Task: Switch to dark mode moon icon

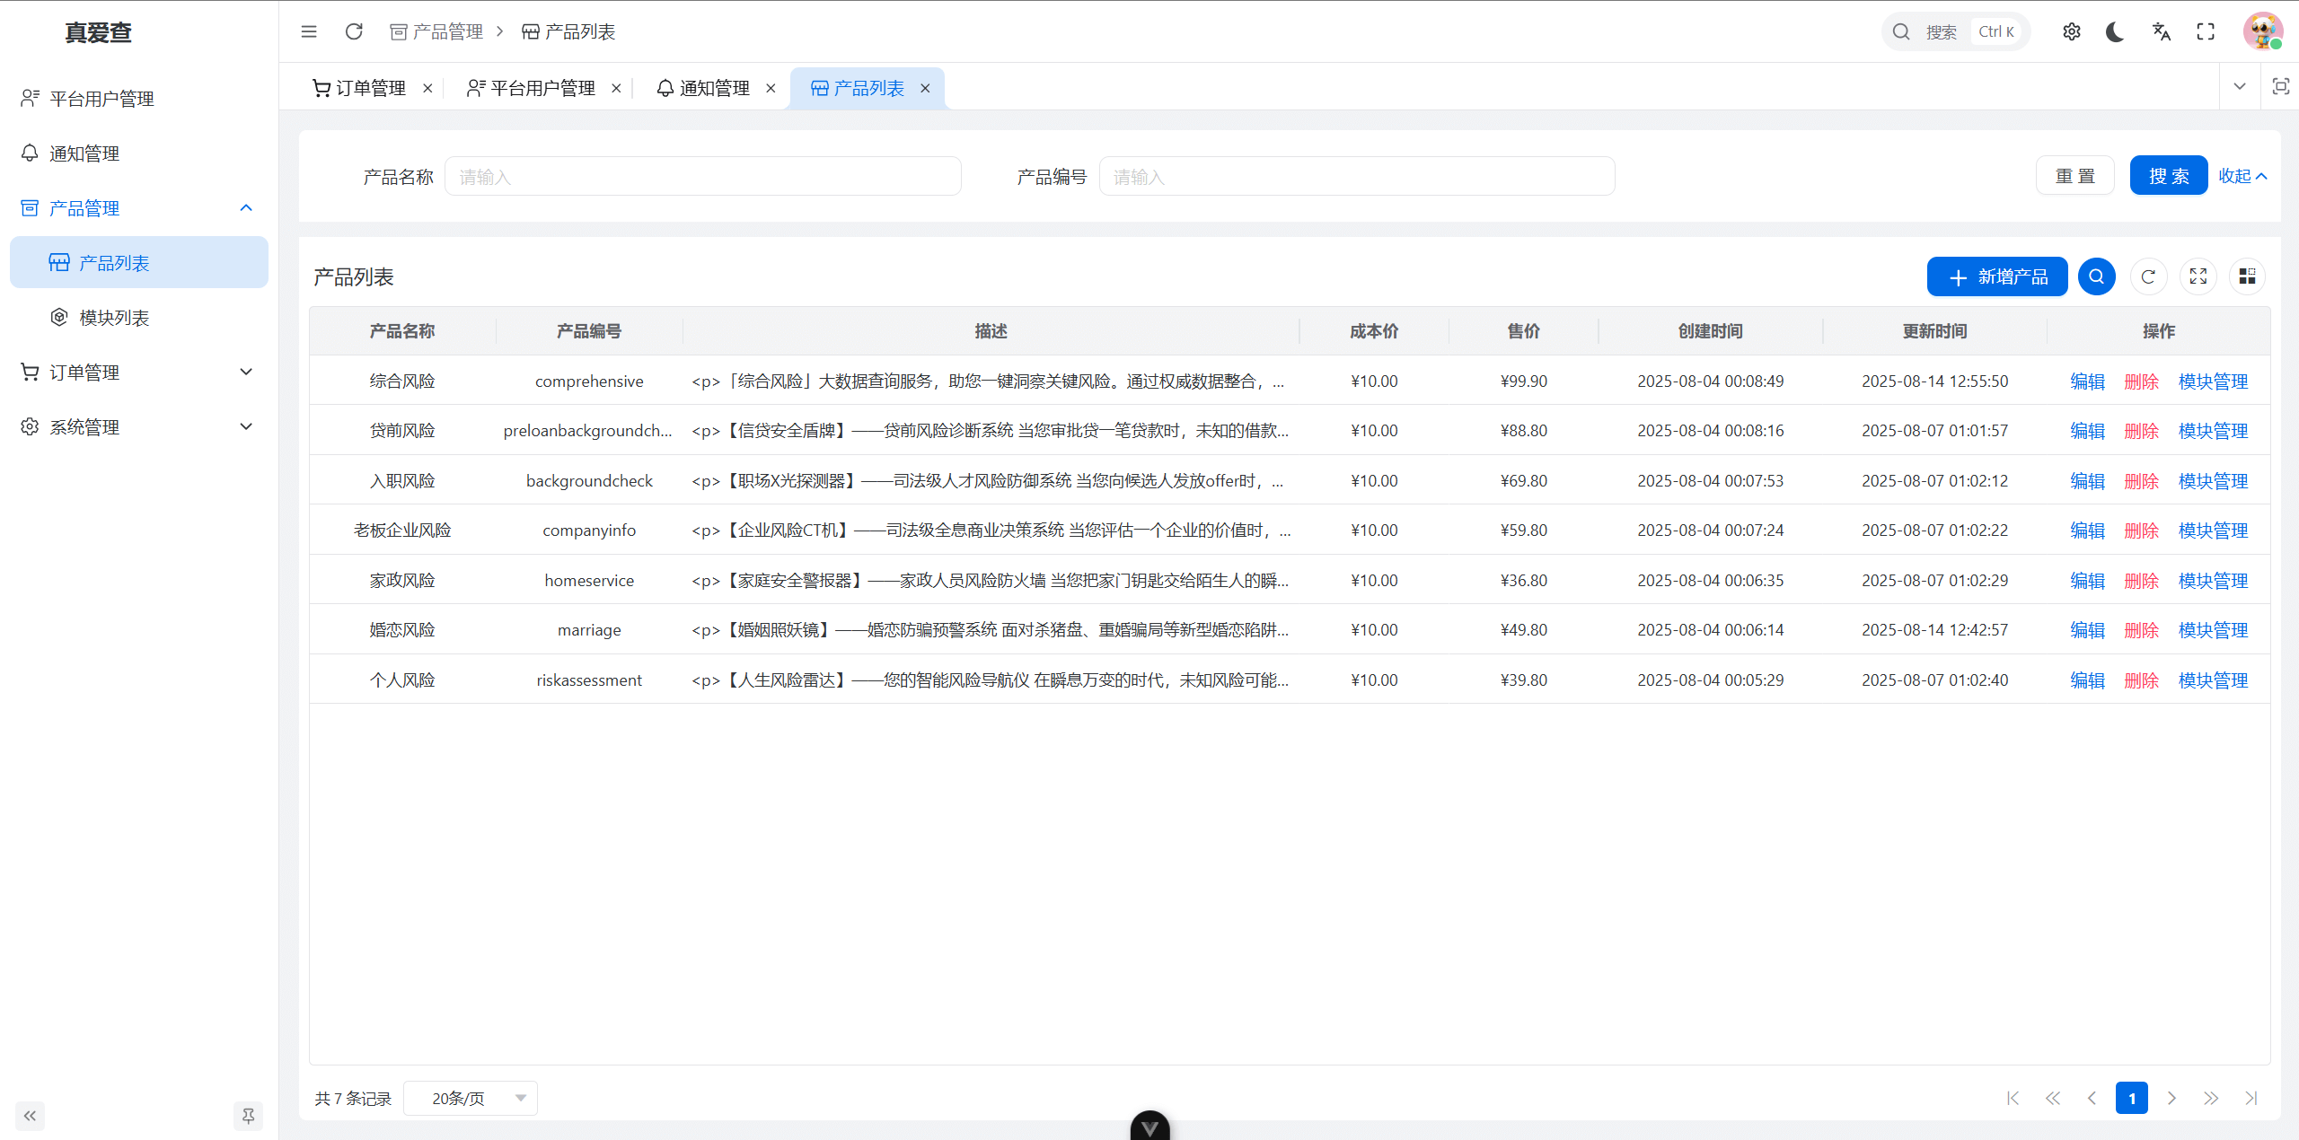Action: point(2115,31)
